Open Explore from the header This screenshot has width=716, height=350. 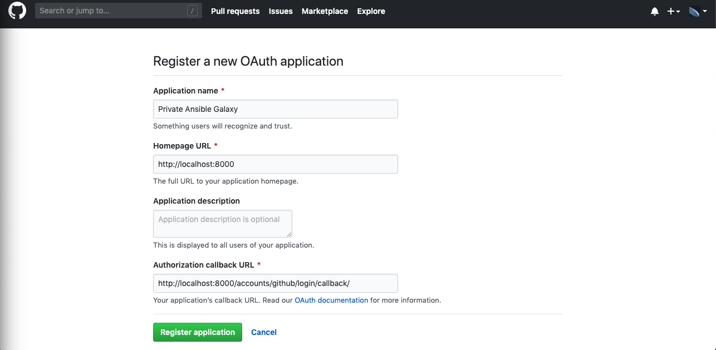pyautogui.click(x=371, y=11)
